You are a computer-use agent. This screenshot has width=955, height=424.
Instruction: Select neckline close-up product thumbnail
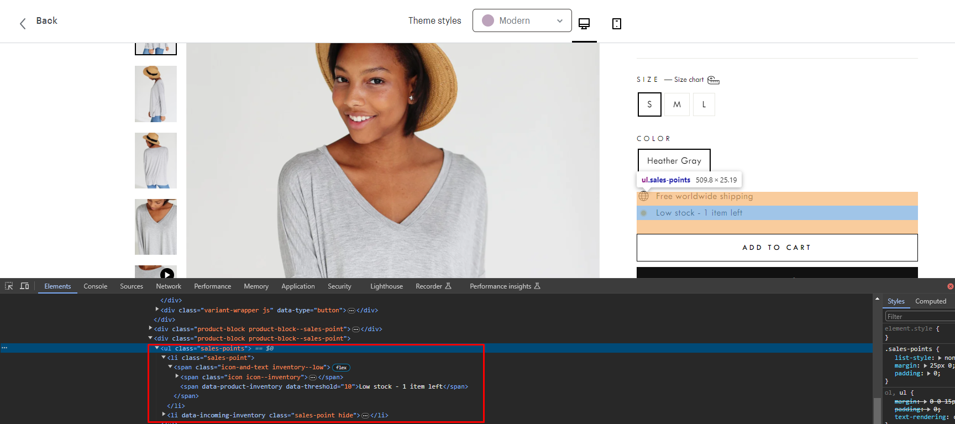click(156, 227)
